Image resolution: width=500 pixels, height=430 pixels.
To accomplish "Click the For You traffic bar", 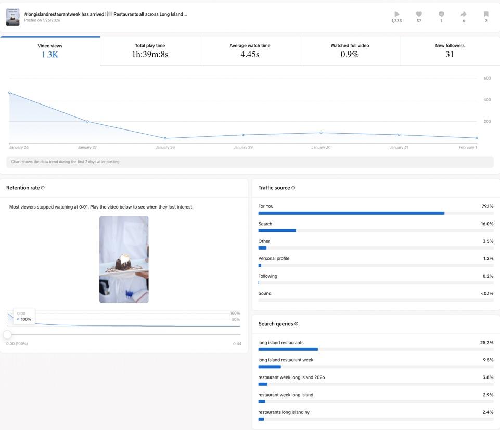I will 351,213.
